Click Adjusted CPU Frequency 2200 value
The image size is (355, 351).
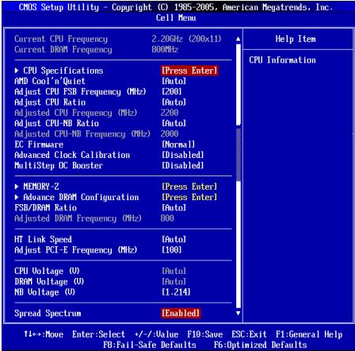(170, 113)
